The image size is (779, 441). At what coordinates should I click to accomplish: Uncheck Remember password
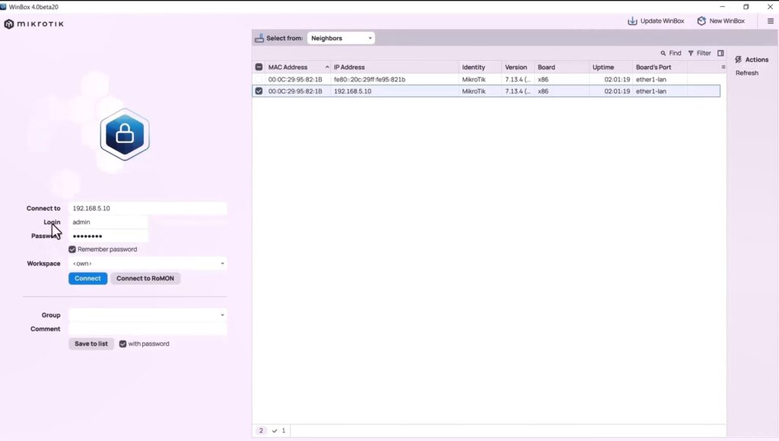click(x=72, y=249)
